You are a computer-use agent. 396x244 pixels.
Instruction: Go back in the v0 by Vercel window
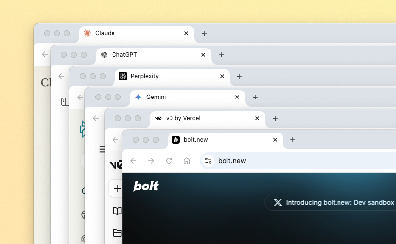pos(115,140)
